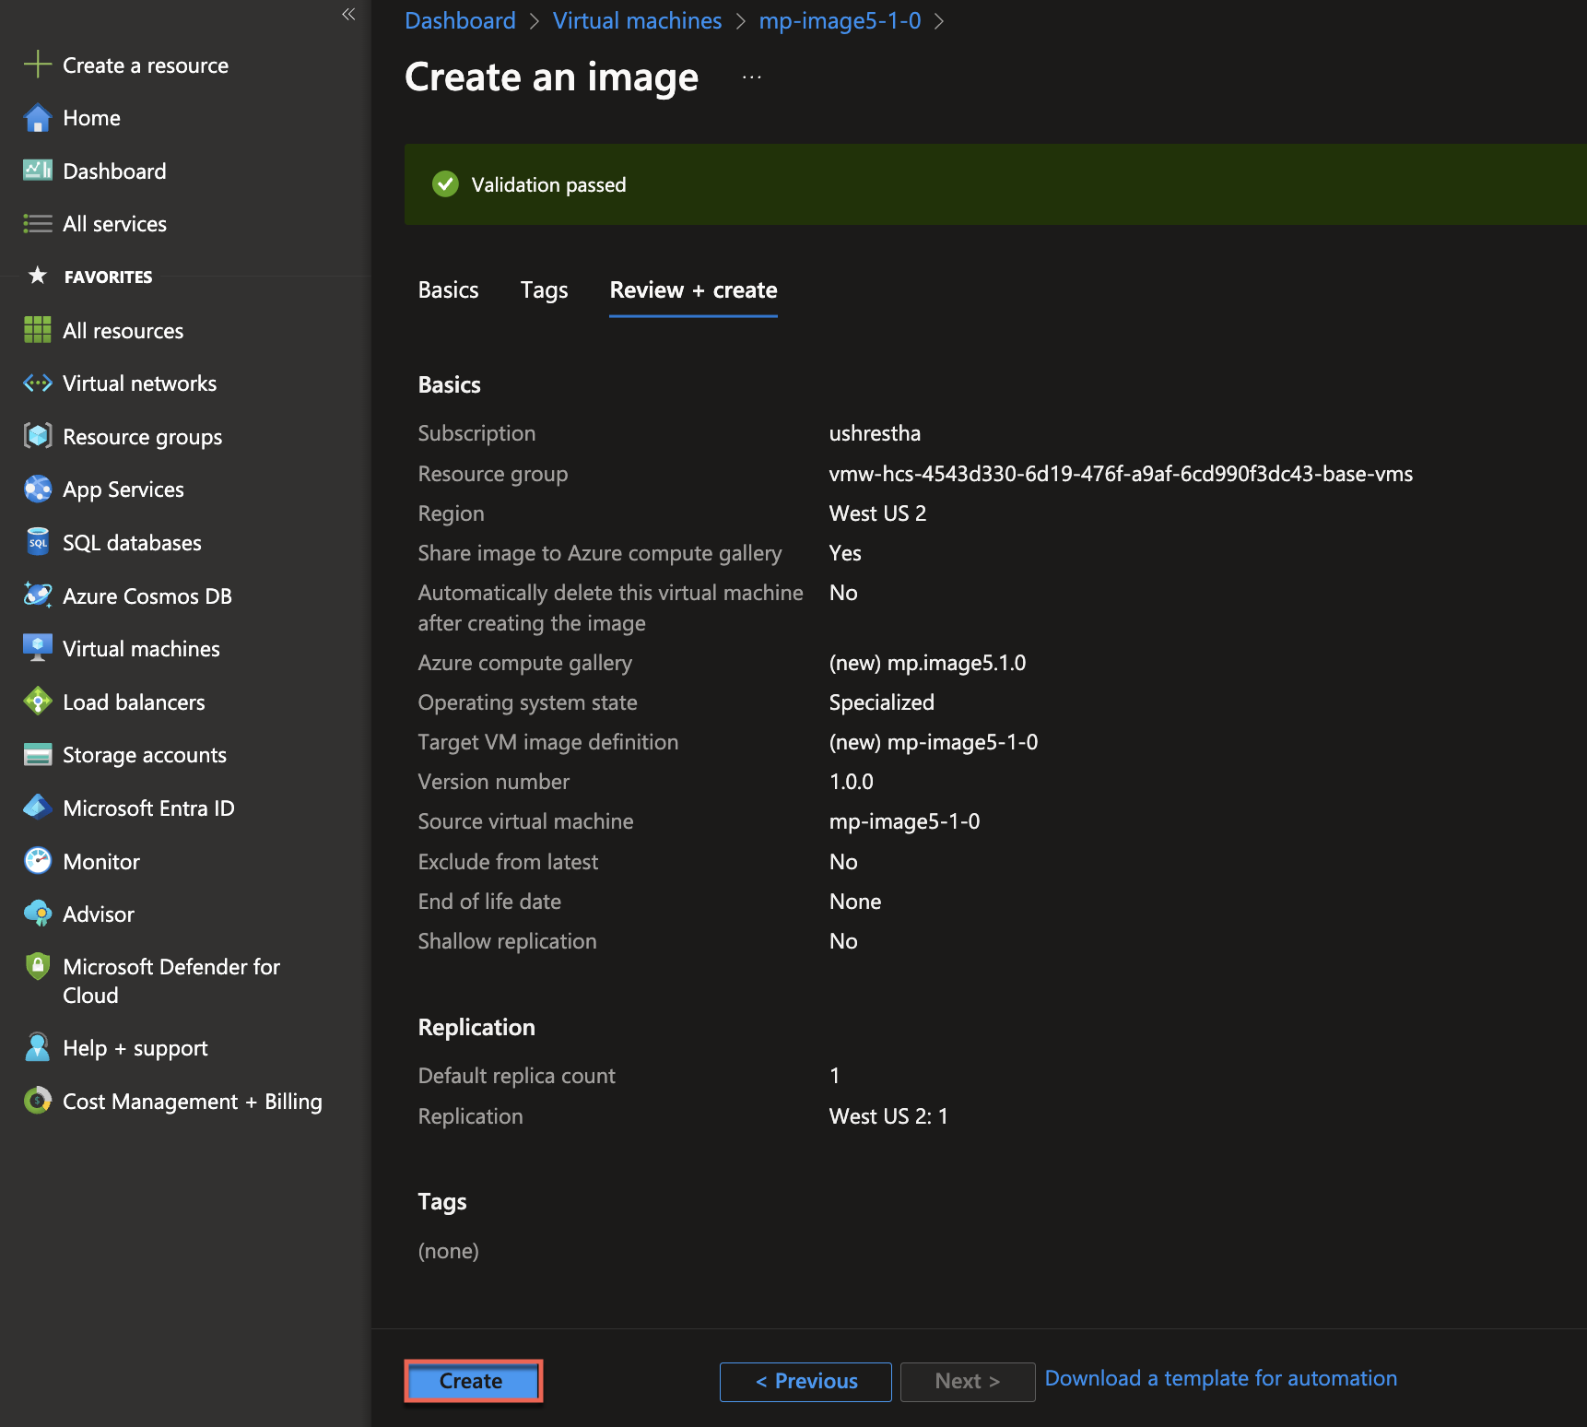Open Storage accounts sidebar item
Viewport: 1587px width, 1427px height.
point(145,755)
